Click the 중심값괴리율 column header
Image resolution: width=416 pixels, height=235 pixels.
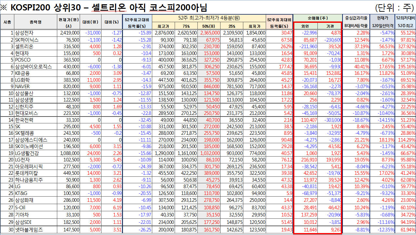click(x=356, y=18)
